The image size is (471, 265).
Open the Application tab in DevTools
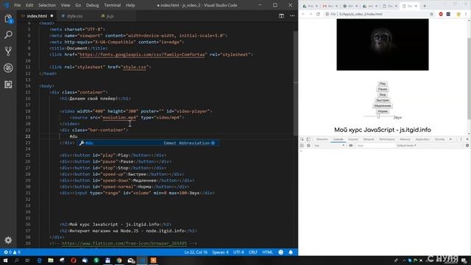(x=422, y=139)
